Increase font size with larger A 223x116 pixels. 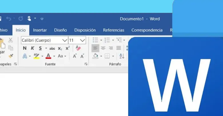74,56
